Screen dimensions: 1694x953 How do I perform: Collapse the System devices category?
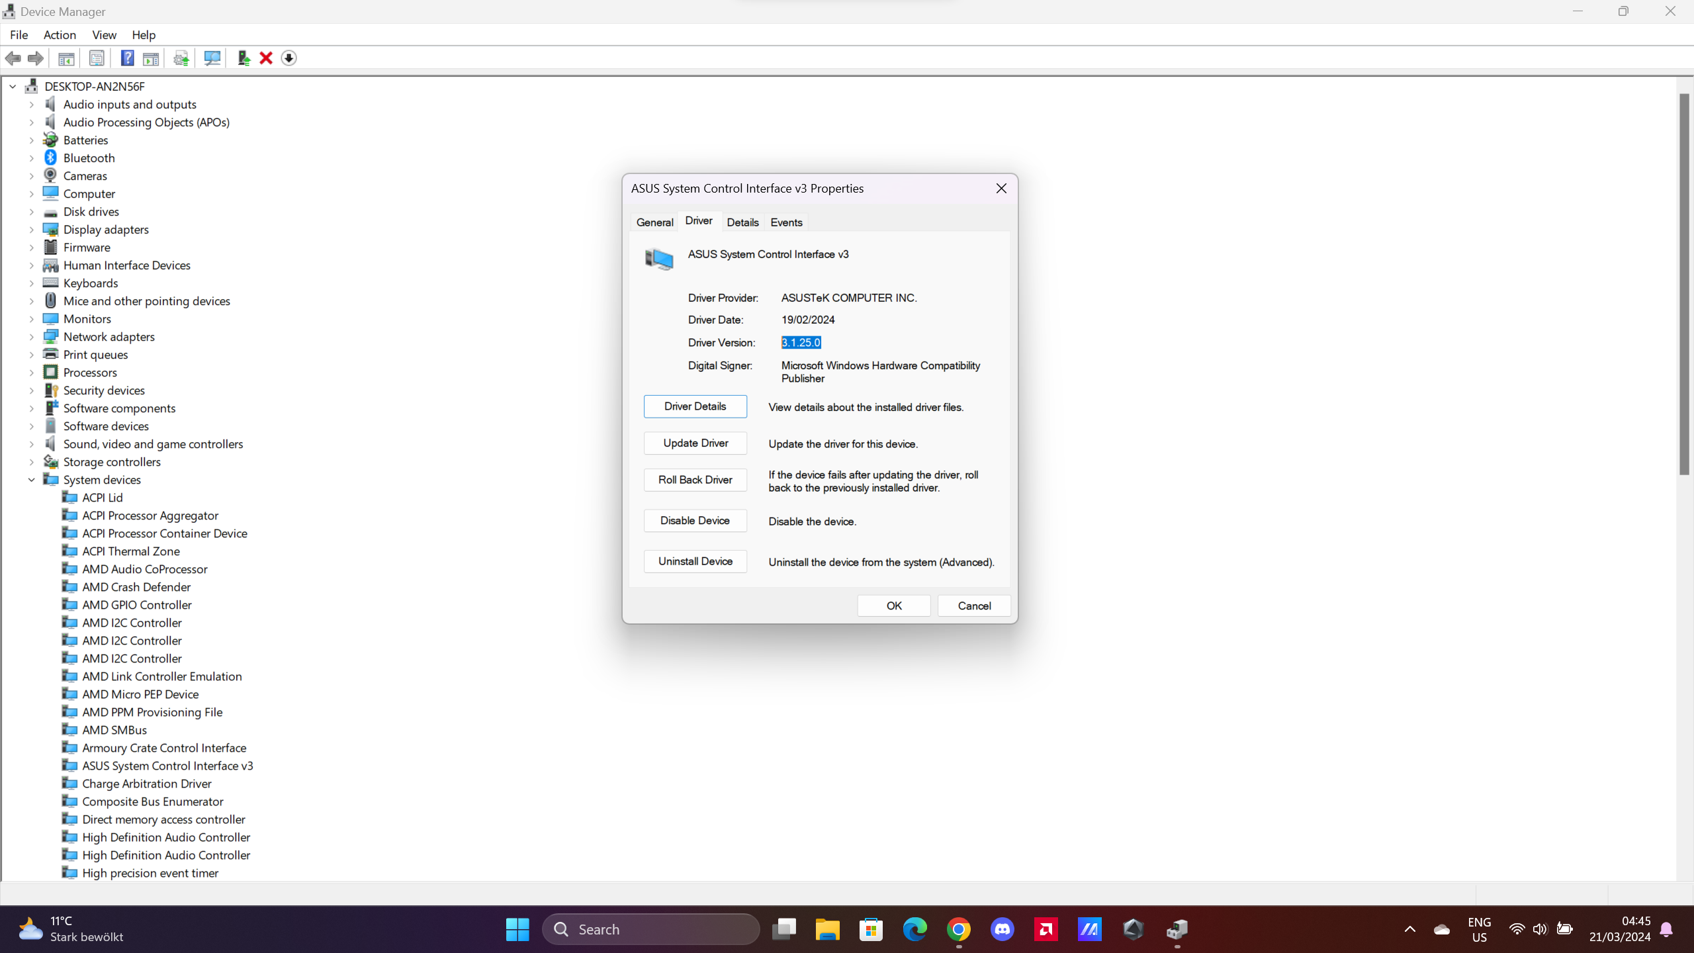pos(31,480)
